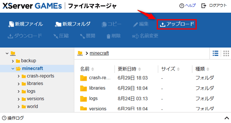
Task: Sort by 更新日時 column
Action: click(129, 69)
